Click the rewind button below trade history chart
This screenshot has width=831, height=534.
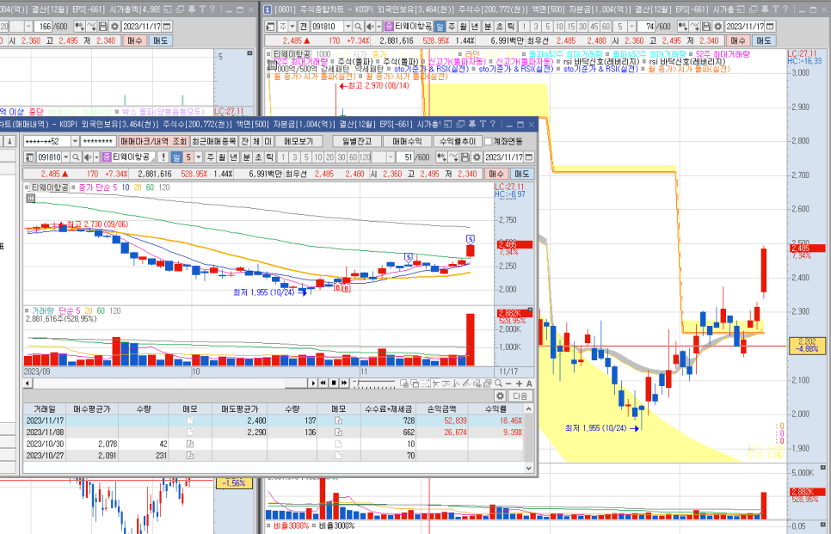pyautogui.click(x=323, y=383)
